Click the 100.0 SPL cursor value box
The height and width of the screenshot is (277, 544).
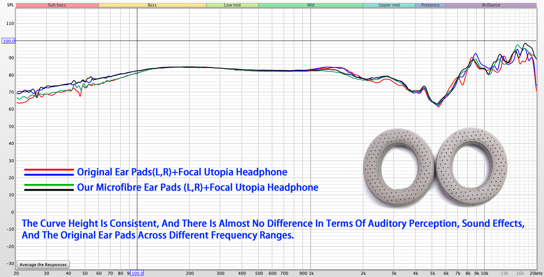9,41
